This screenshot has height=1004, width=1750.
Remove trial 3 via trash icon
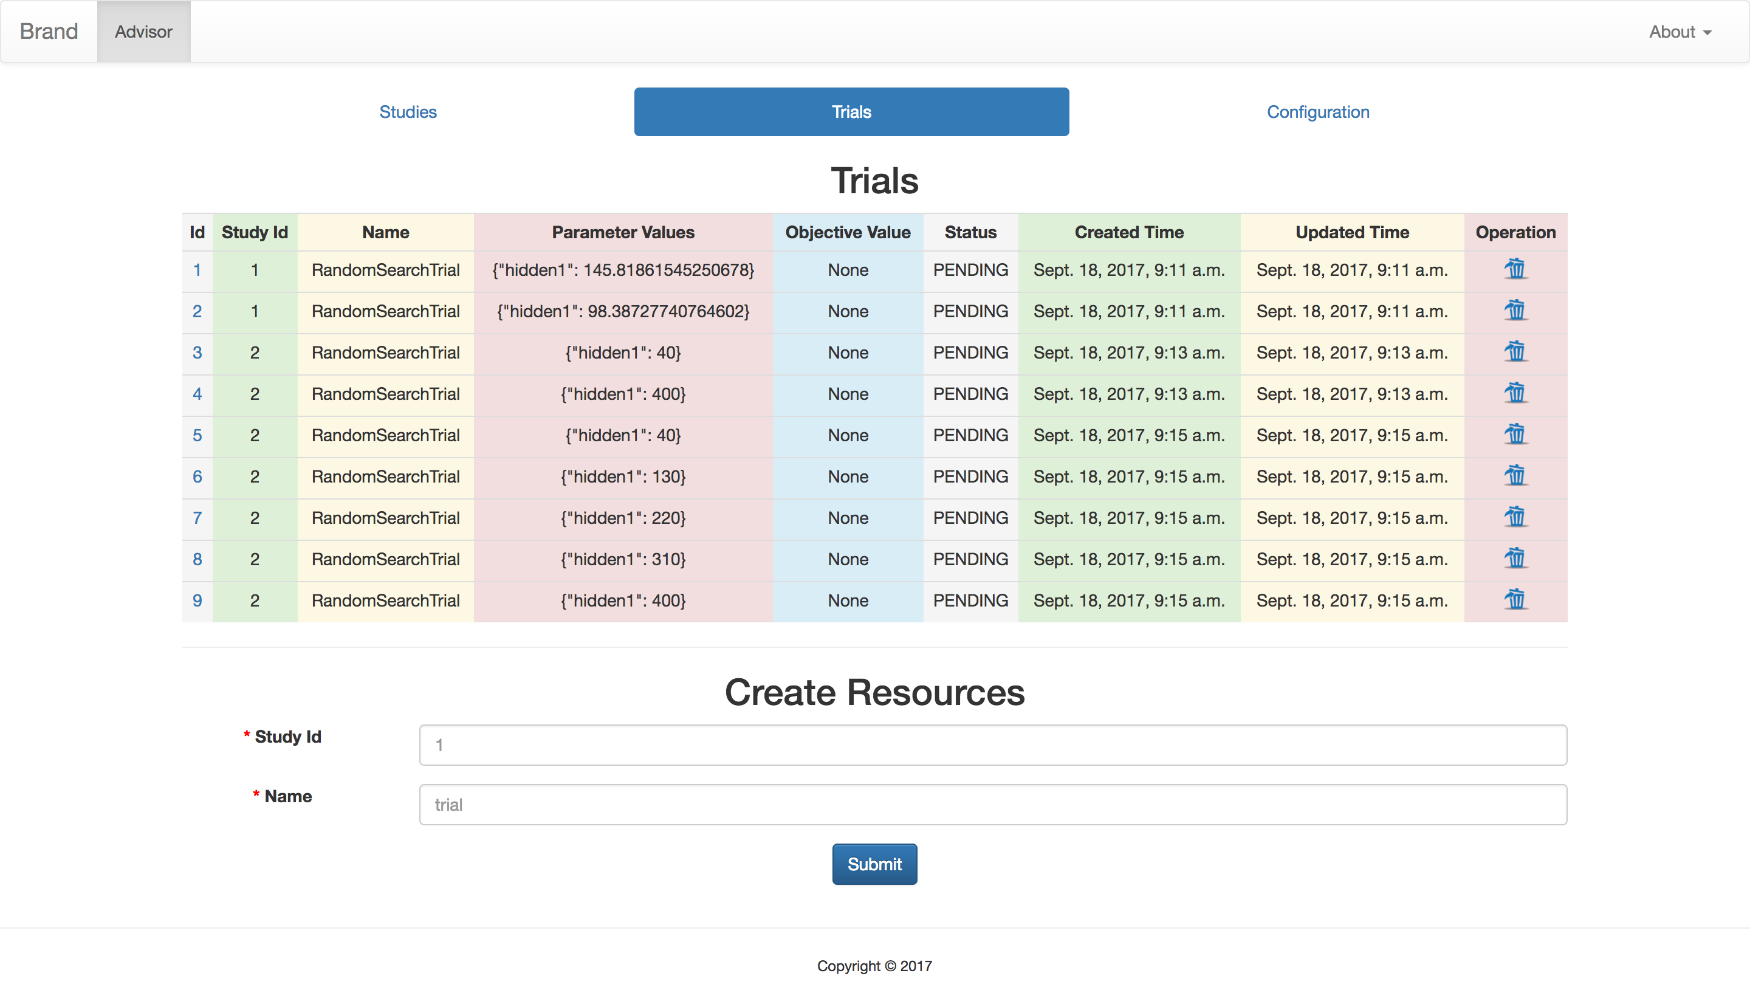pyautogui.click(x=1514, y=352)
